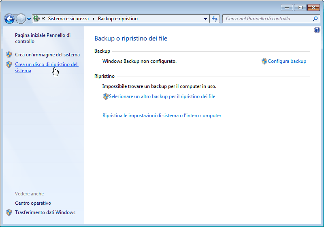Click 'Windows Backup non configurato.' text
Image resolution: width=324 pixels, height=227 pixels.
click(x=139, y=61)
